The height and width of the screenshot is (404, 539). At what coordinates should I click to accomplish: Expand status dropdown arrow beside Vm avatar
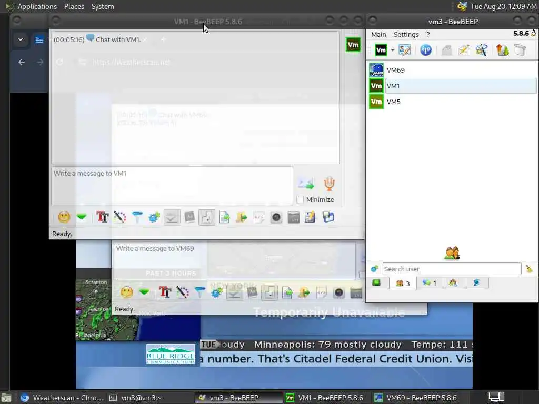coord(393,50)
